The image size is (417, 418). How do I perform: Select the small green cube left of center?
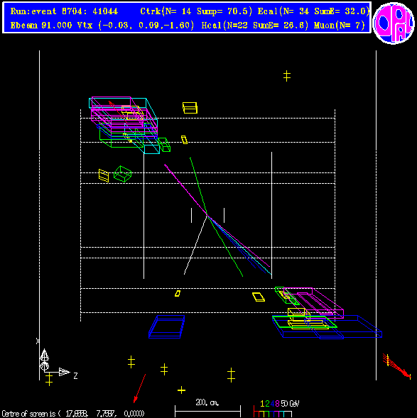[123, 174]
